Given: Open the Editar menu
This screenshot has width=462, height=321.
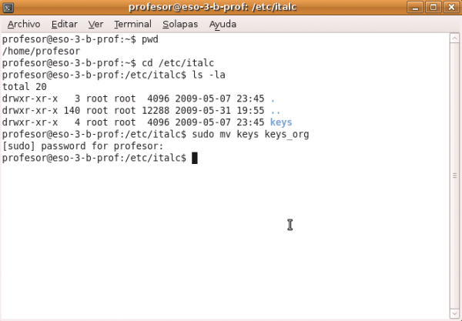Looking at the screenshot, I should click(65, 24).
